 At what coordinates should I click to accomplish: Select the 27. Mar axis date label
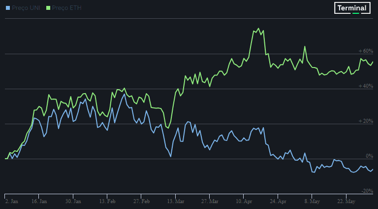point(210,201)
